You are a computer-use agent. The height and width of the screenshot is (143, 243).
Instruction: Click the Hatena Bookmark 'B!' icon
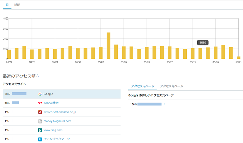40,139
